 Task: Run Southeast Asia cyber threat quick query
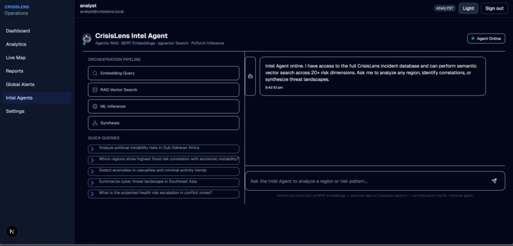(164, 183)
